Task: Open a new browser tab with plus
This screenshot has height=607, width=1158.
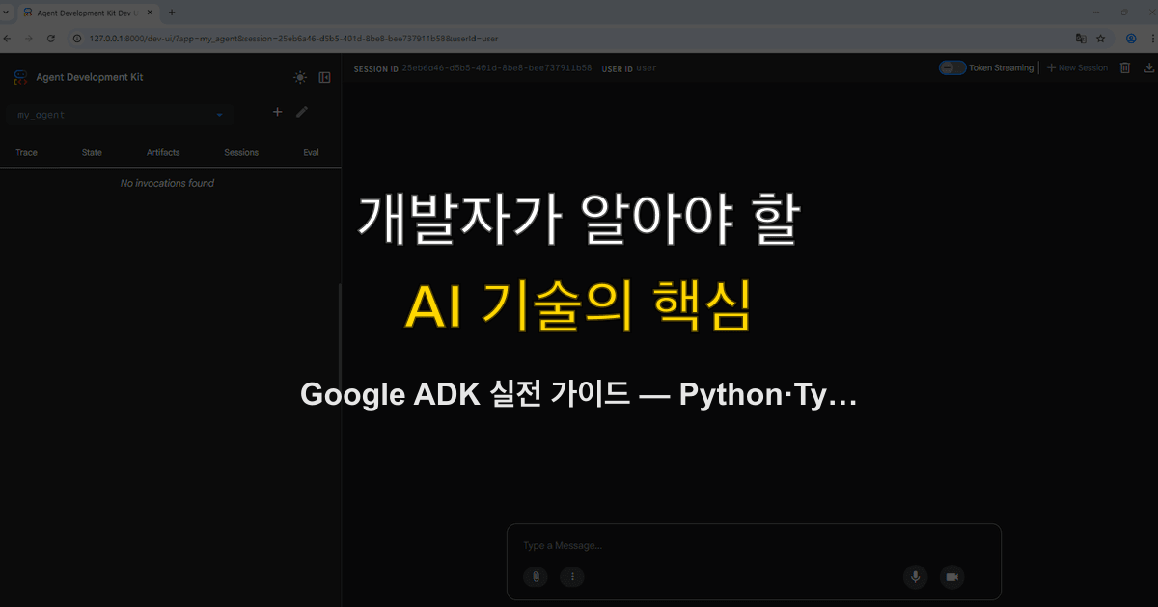Action: point(172,13)
